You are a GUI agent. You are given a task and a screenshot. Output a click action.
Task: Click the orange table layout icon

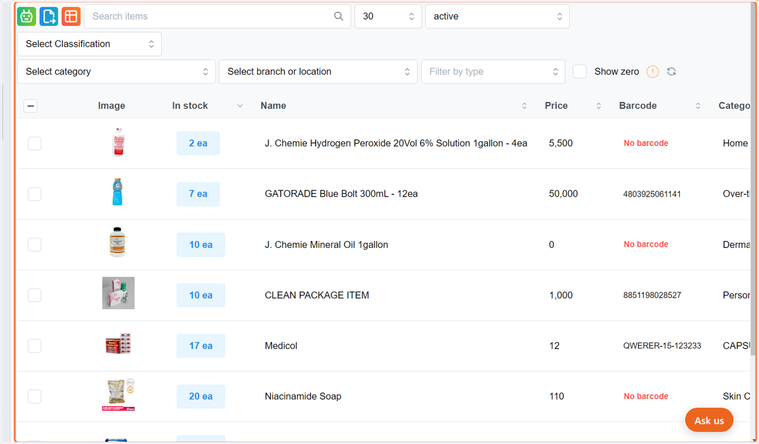point(71,16)
